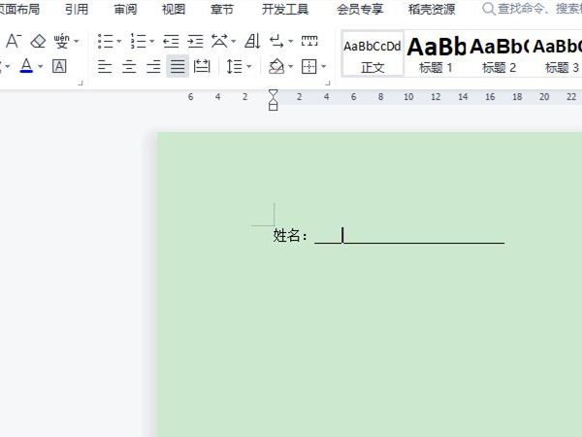Click the phonetic guide (wén) icon
The width and height of the screenshot is (582, 437).
click(x=63, y=41)
